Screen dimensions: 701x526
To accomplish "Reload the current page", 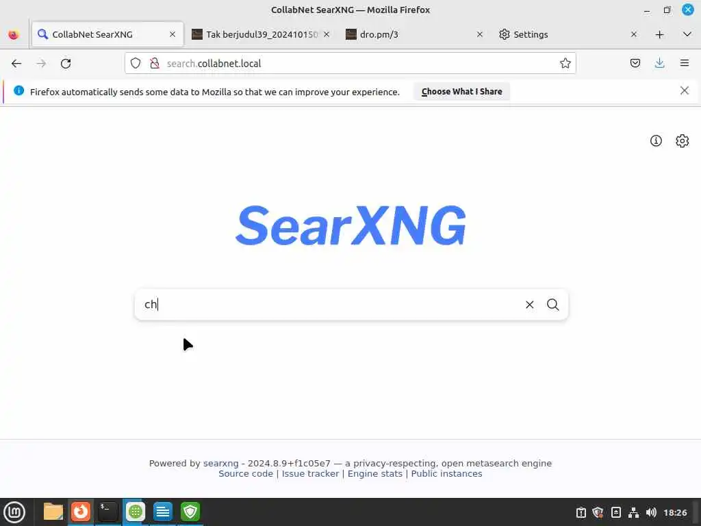I will coord(66,64).
